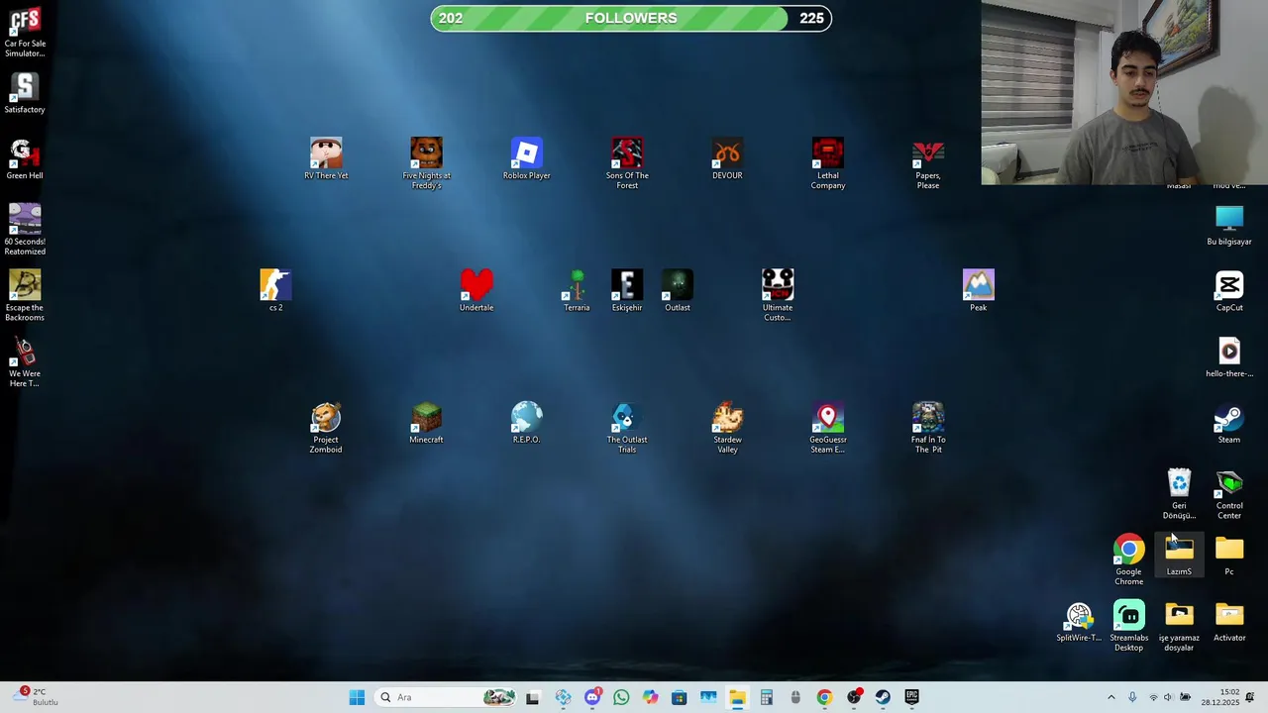The height and width of the screenshot is (713, 1268).
Task: Select the hello-there video file
Action: point(1229,357)
